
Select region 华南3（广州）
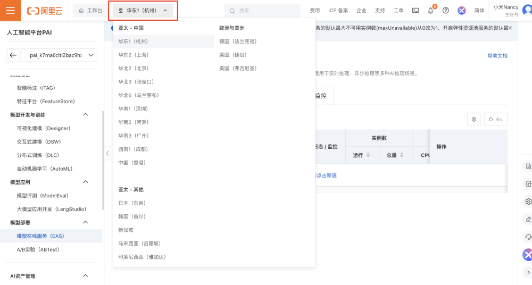click(x=134, y=136)
